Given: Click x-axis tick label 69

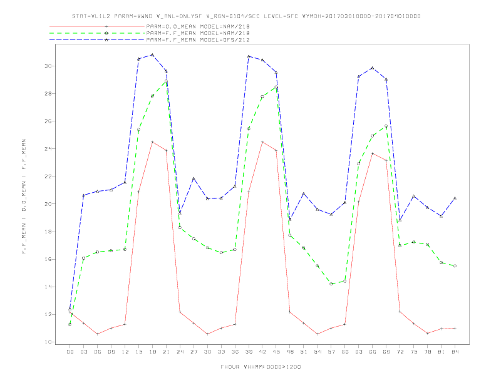Looking at the screenshot, I should pos(386,352).
